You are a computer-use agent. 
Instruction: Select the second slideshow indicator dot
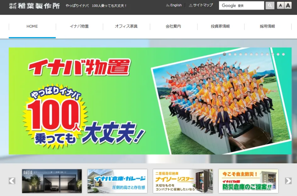click(230, 54)
